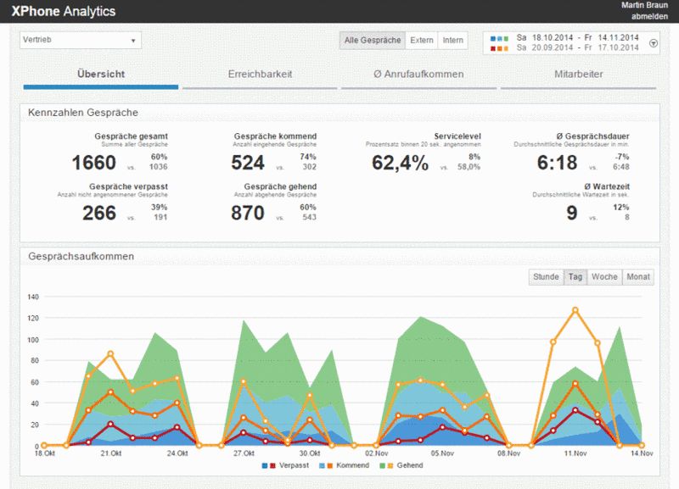Set chart granularity to Woche

pyautogui.click(x=604, y=277)
